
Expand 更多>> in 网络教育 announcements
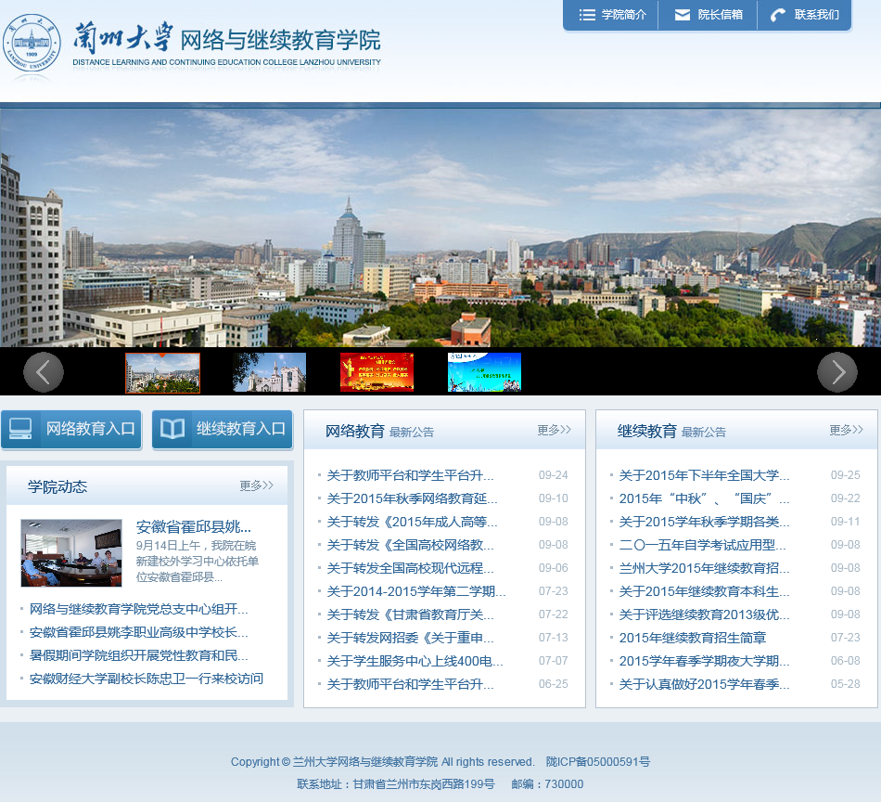(x=554, y=431)
